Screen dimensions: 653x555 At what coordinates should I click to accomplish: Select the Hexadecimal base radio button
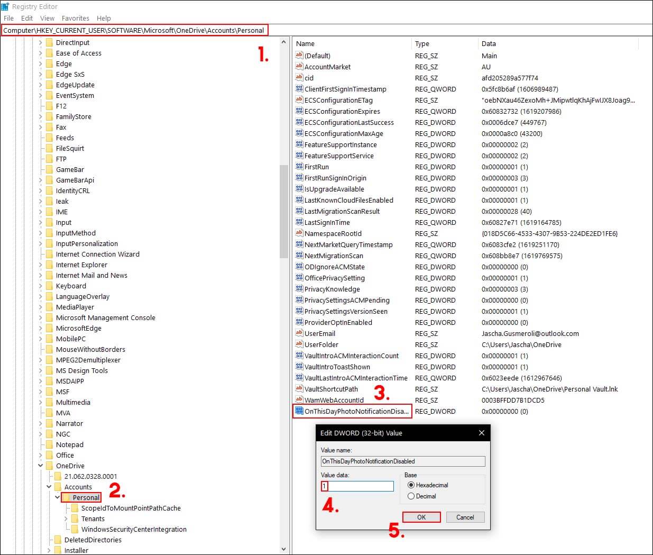(411, 485)
